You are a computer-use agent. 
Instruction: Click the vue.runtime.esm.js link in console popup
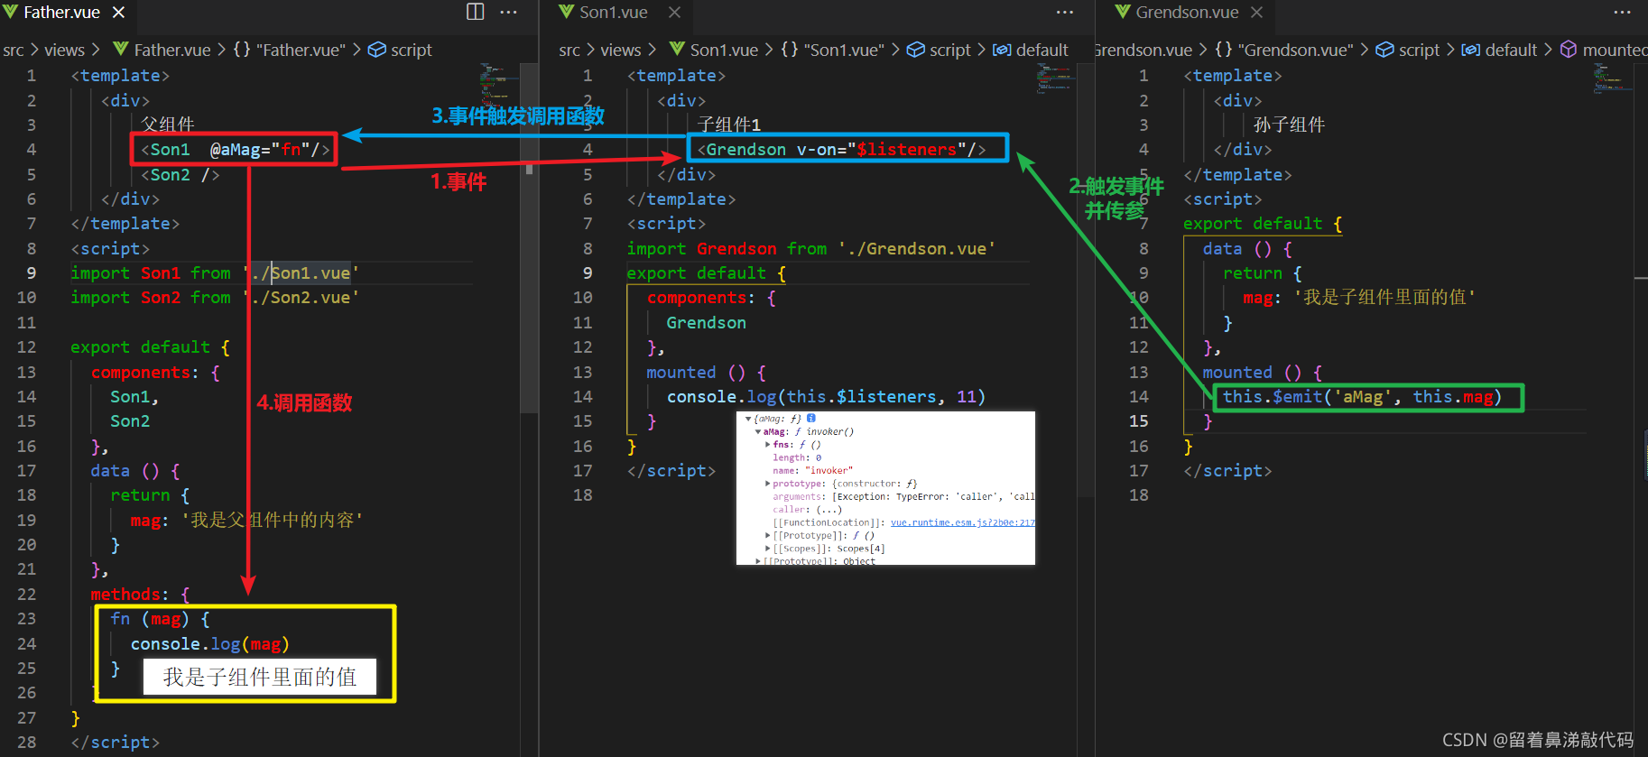tap(962, 522)
